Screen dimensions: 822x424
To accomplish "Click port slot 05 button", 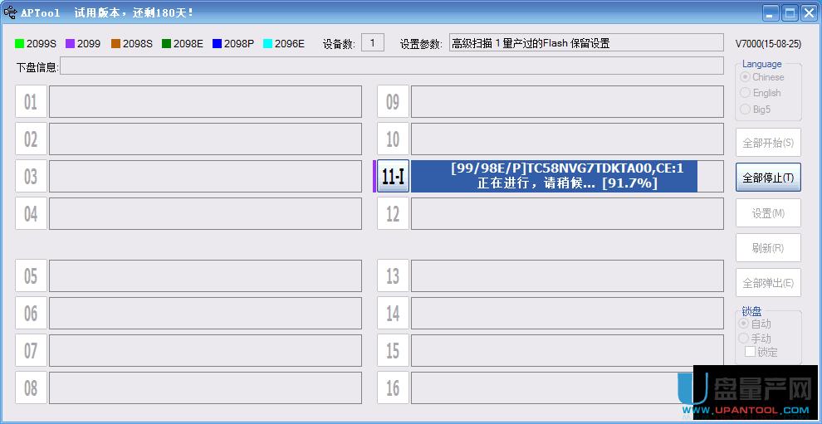I will coord(31,275).
